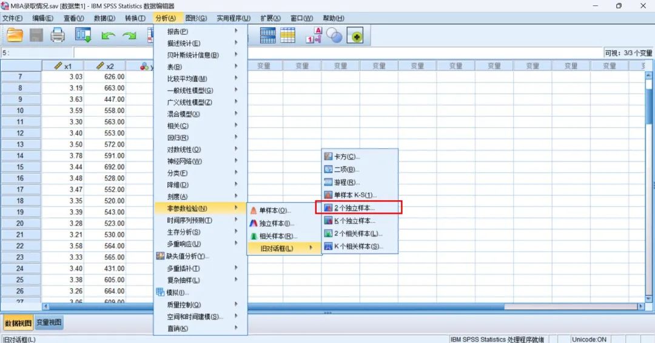Click the x2 column header

104,66
